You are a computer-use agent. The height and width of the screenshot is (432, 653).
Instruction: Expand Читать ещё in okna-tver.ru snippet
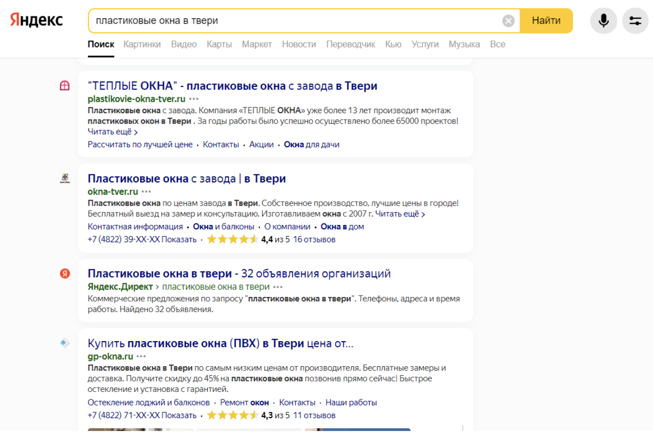coord(400,214)
